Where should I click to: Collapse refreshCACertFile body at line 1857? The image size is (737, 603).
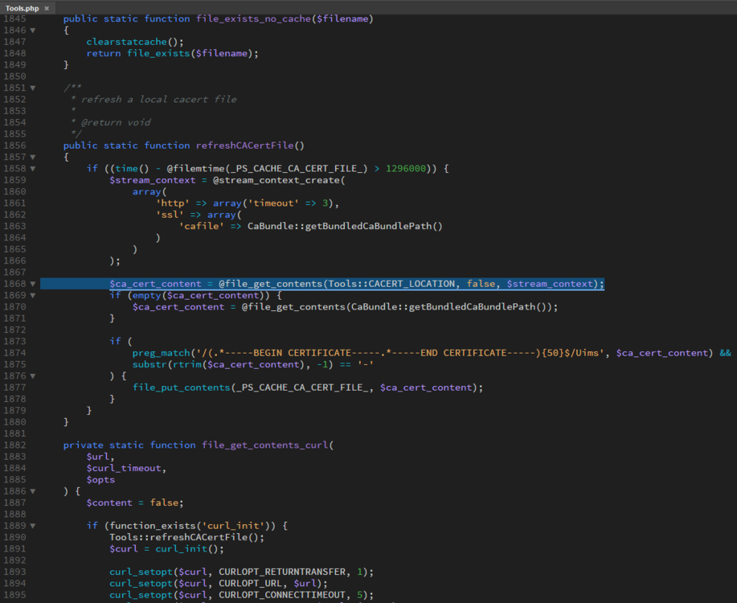pyautogui.click(x=33, y=157)
